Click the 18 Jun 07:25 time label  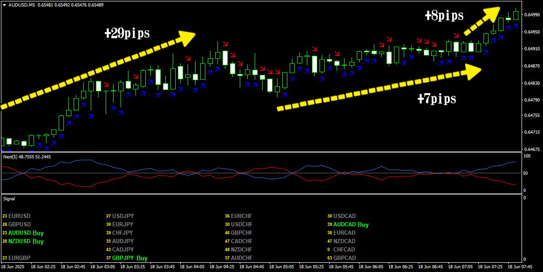490,267
